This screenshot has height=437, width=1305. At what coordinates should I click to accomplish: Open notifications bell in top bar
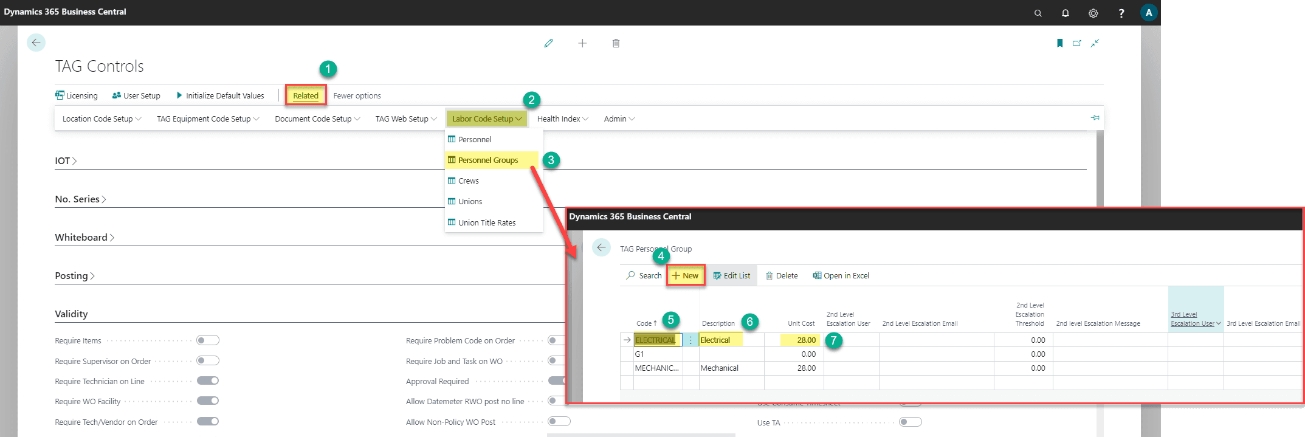[1066, 13]
